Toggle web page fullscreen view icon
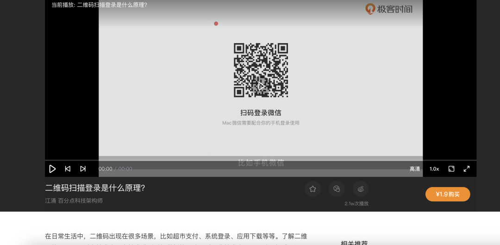 coord(451,169)
